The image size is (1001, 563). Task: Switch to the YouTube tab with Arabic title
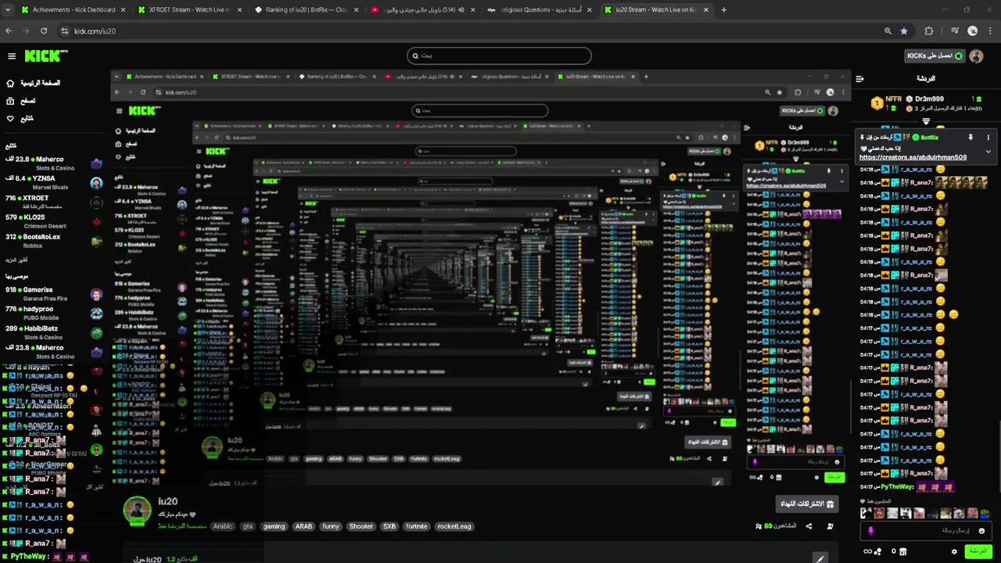[422, 10]
